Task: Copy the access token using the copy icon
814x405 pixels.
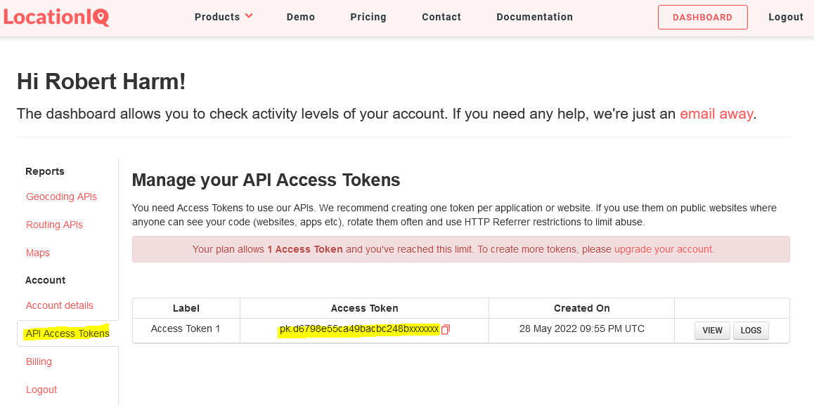Action: tap(446, 329)
